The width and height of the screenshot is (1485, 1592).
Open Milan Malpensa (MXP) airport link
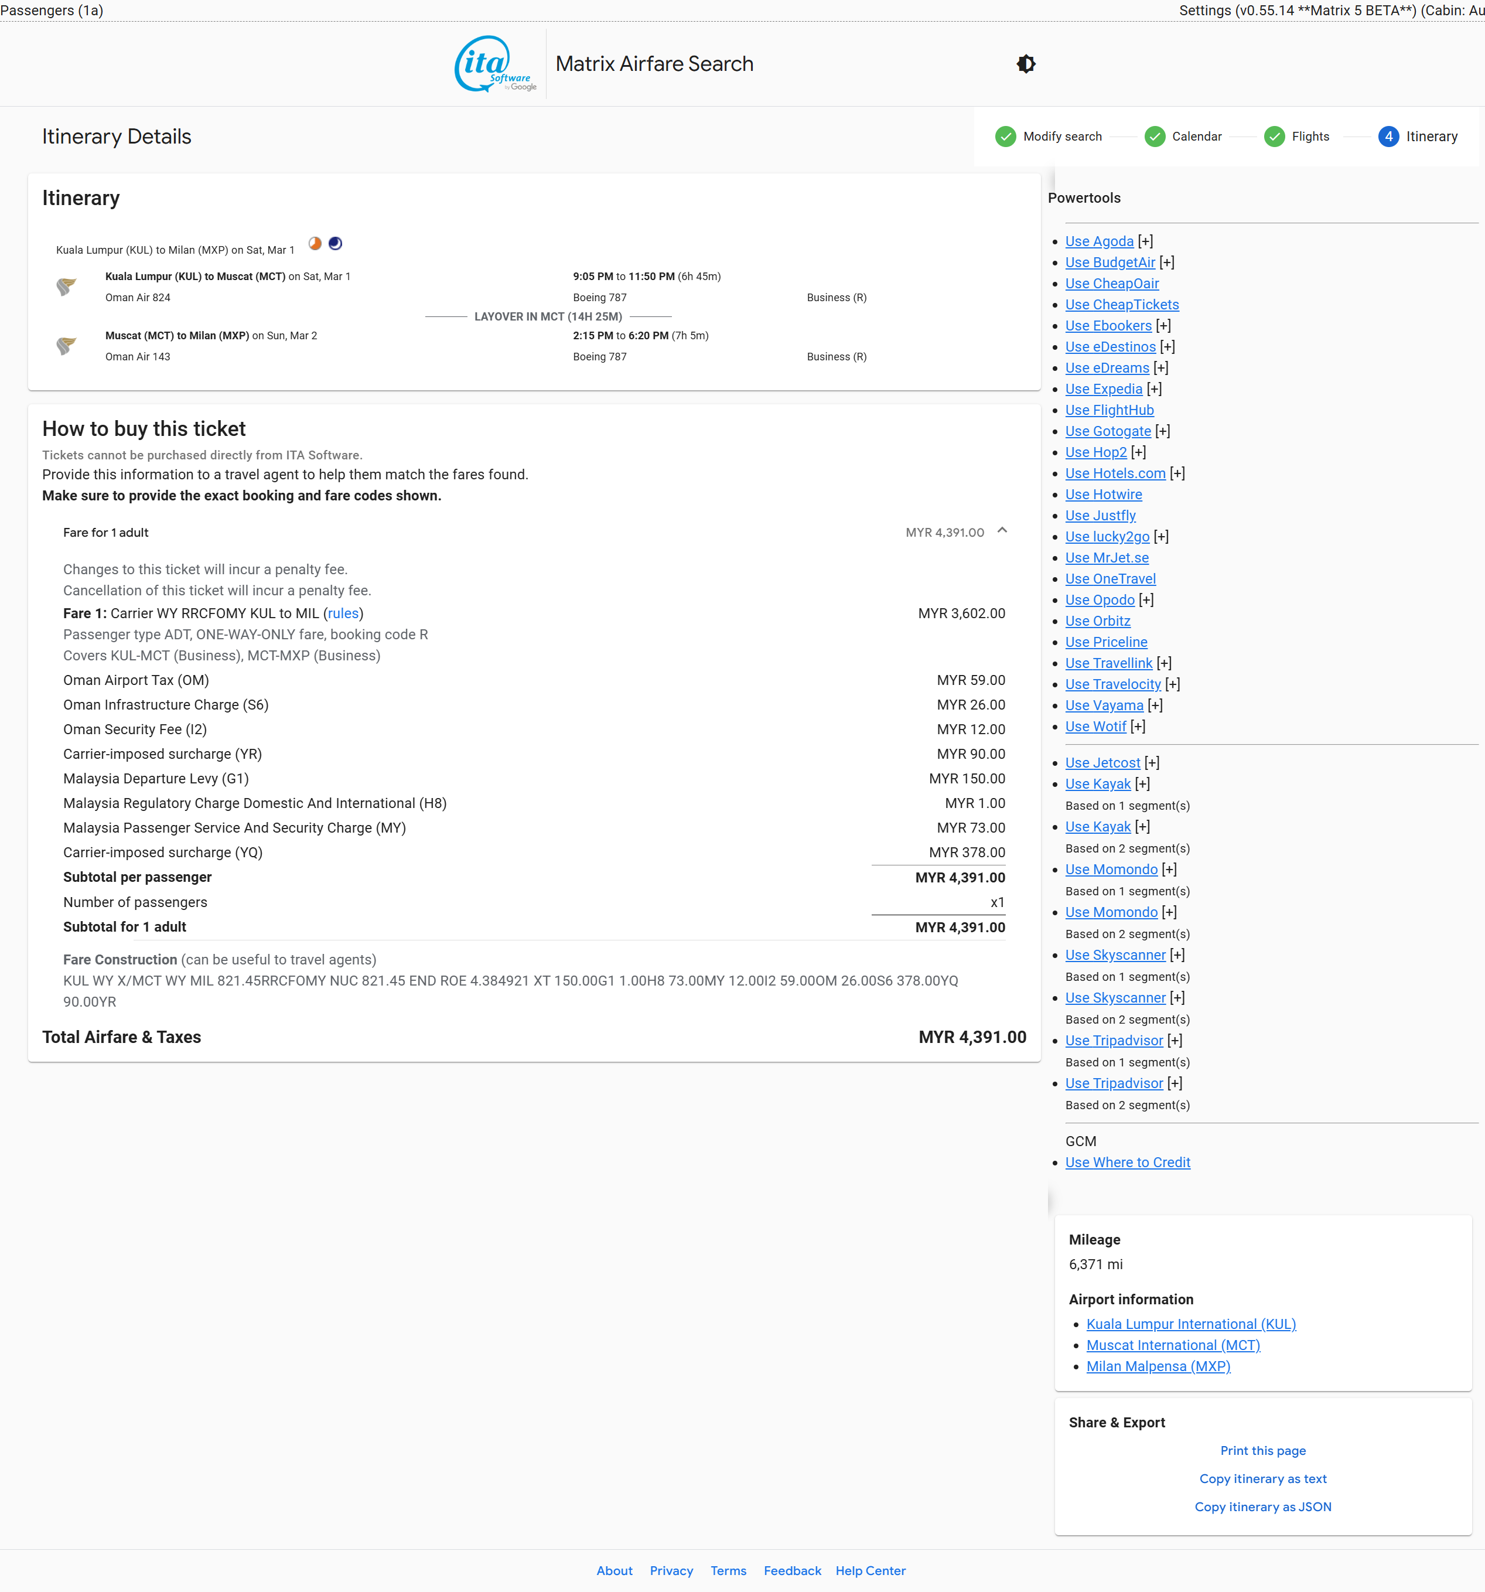click(x=1158, y=1366)
